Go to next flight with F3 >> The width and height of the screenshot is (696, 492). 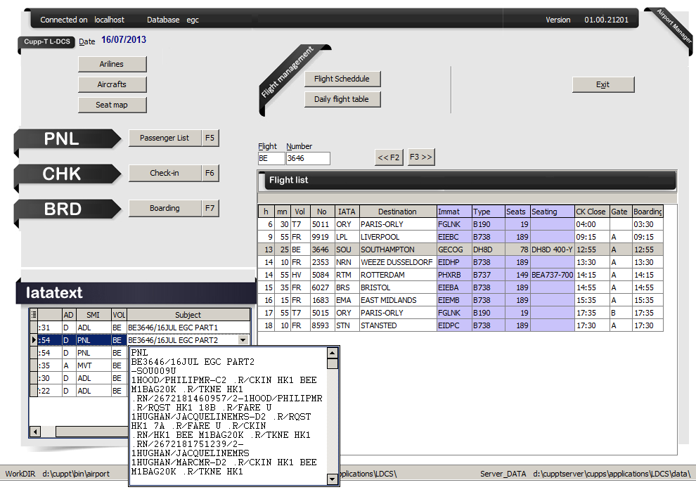click(420, 157)
